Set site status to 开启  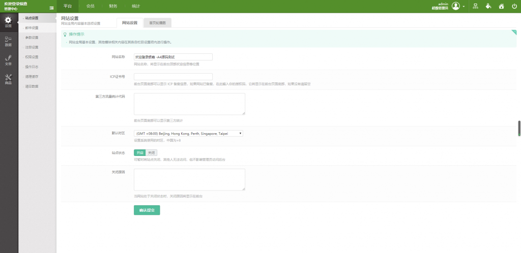[x=139, y=152]
